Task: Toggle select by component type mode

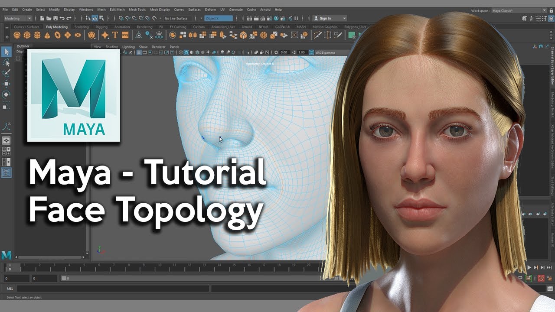Action: 101,18
